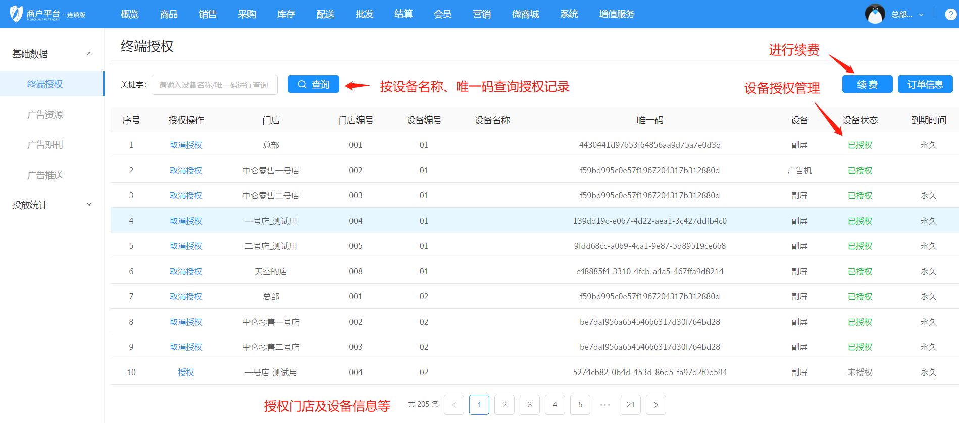
Task: Go to page 21 in pagination
Action: (630, 405)
